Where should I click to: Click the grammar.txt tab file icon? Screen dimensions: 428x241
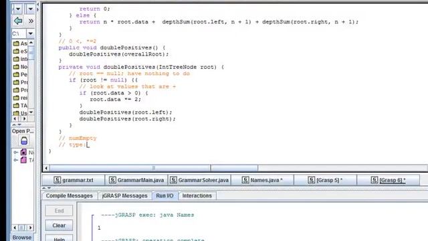pos(57,180)
